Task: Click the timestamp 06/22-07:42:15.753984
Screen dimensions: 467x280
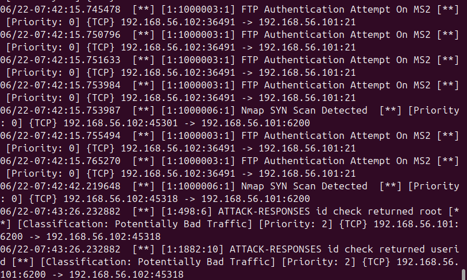Action: [60, 85]
